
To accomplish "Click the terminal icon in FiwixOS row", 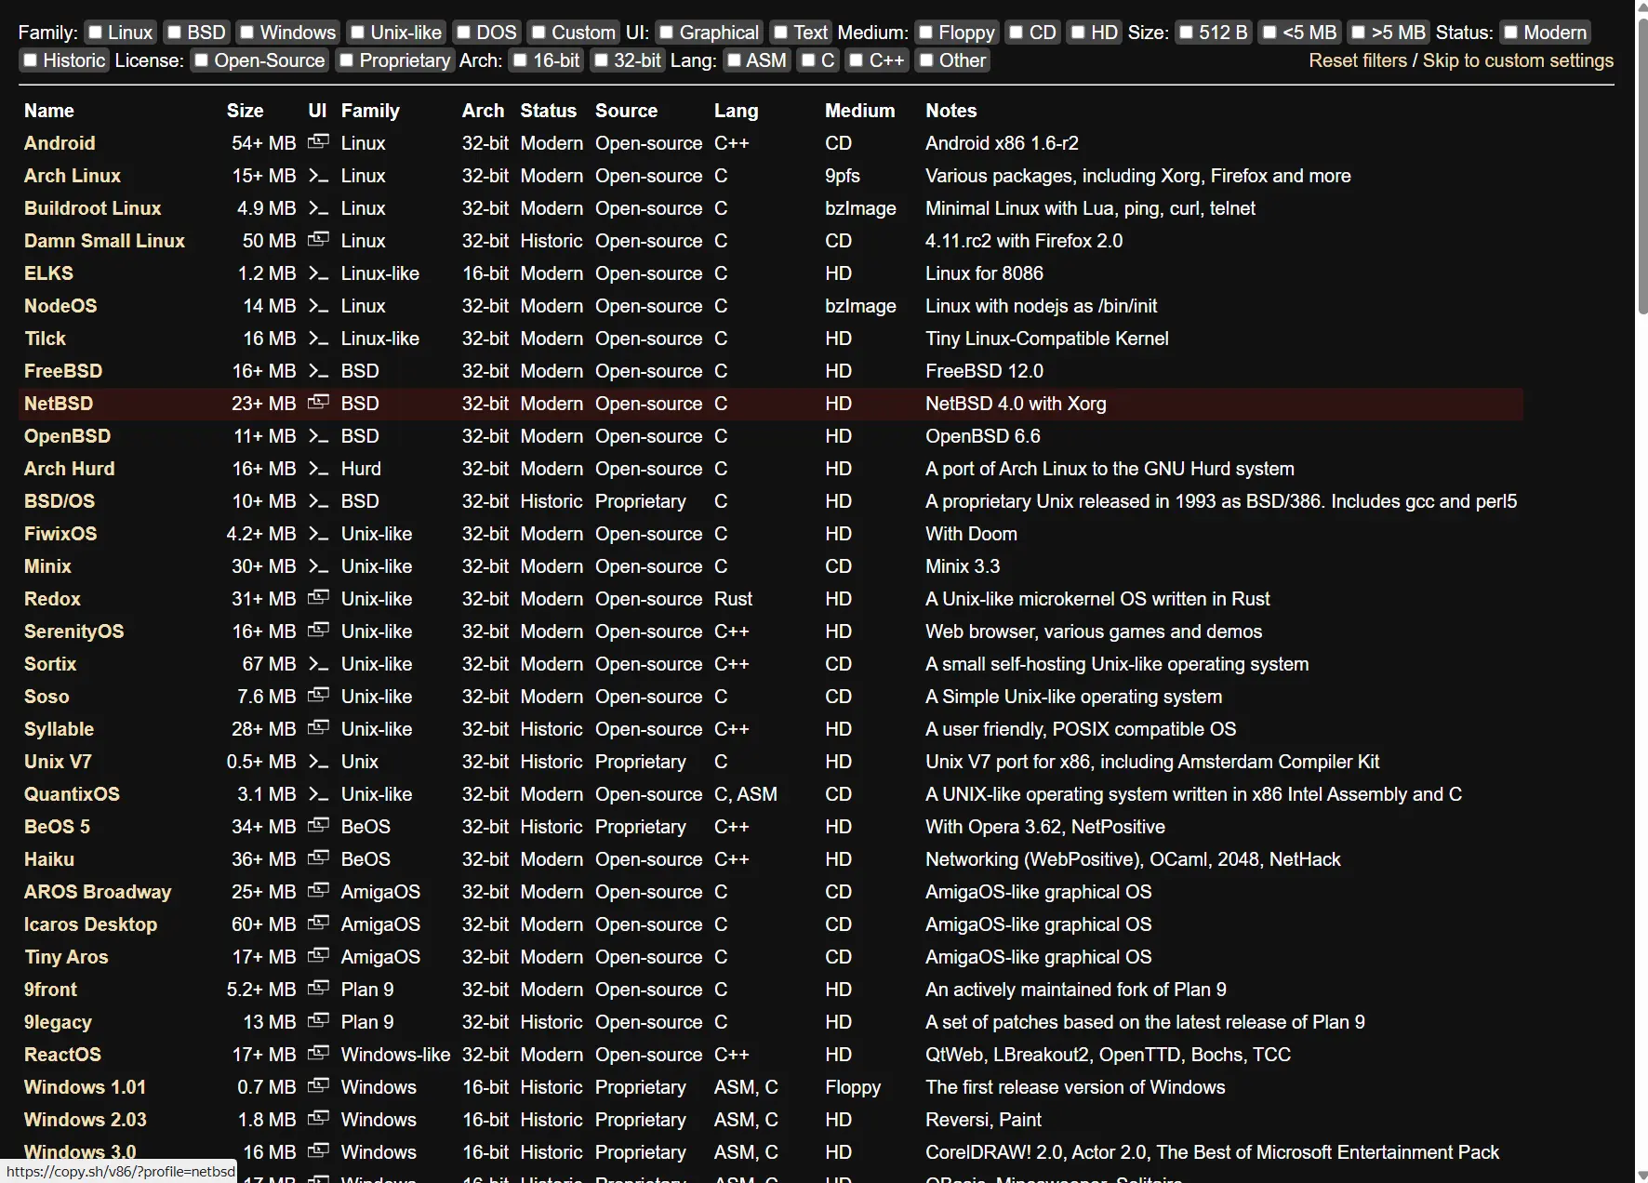I will [x=318, y=534].
